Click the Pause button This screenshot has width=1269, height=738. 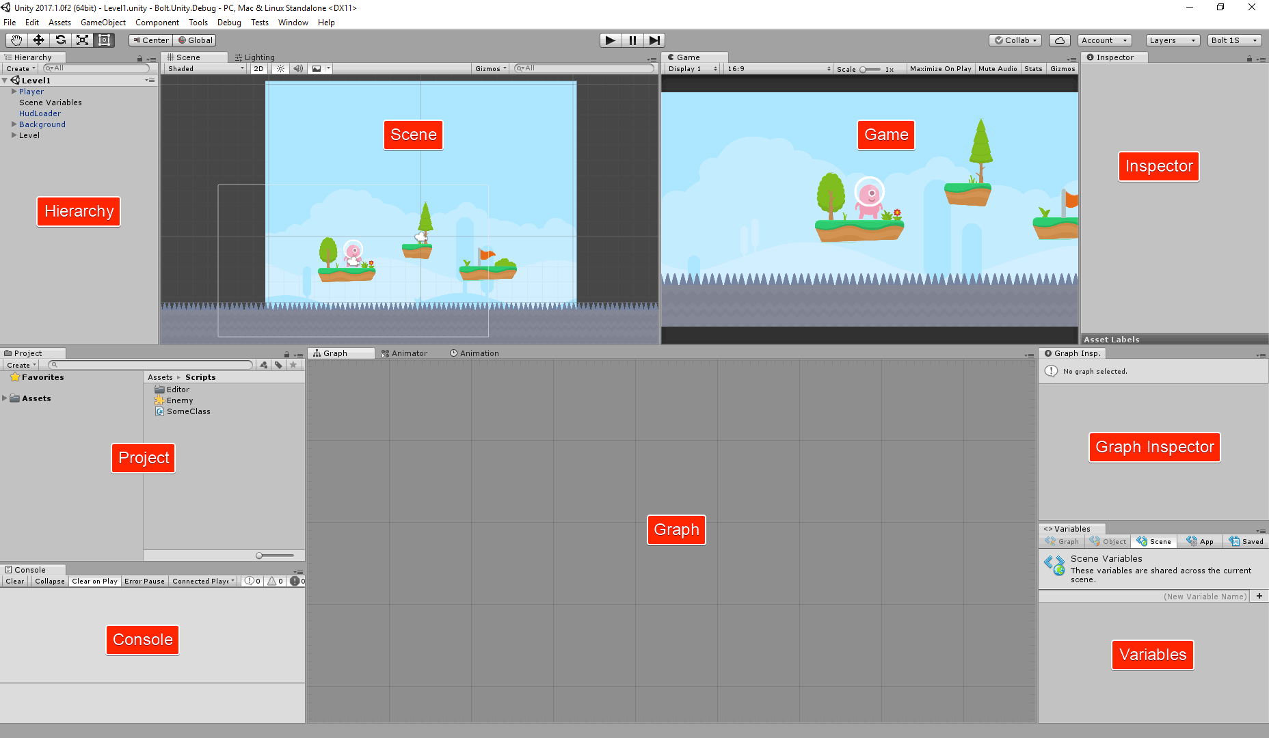[x=632, y=40]
